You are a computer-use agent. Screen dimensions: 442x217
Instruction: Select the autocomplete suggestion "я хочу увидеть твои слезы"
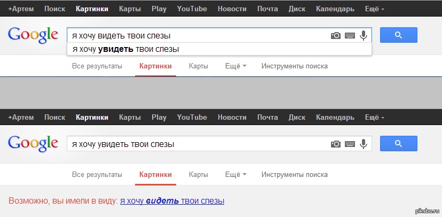coord(125,49)
